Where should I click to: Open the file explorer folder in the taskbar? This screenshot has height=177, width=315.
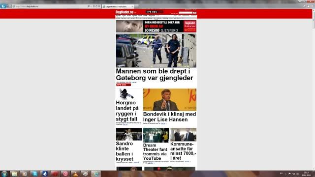click(x=14, y=174)
